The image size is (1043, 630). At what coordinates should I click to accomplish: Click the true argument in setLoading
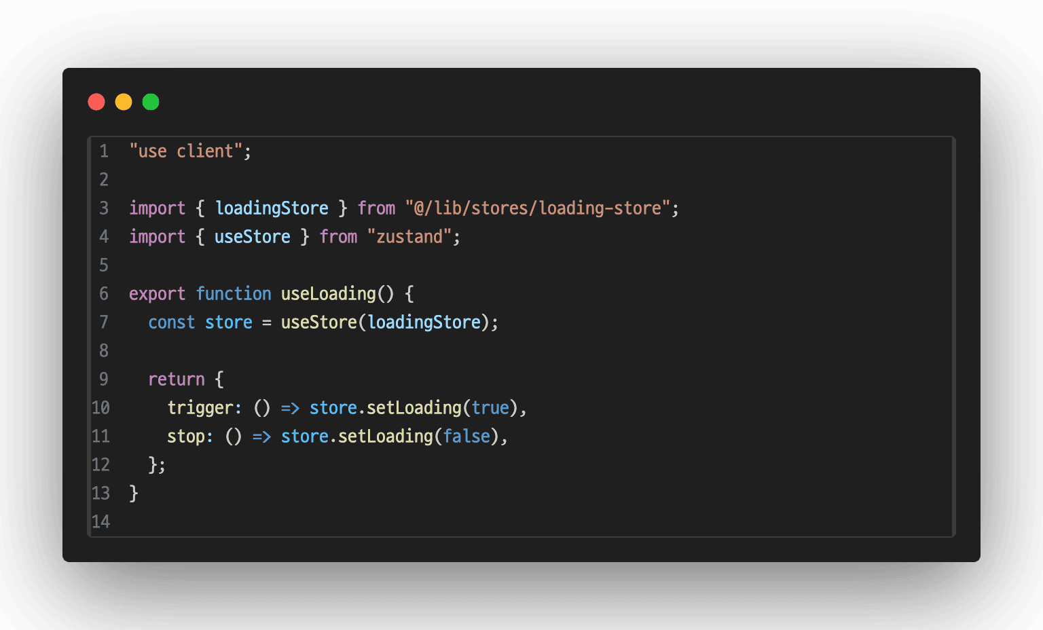[490, 408]
